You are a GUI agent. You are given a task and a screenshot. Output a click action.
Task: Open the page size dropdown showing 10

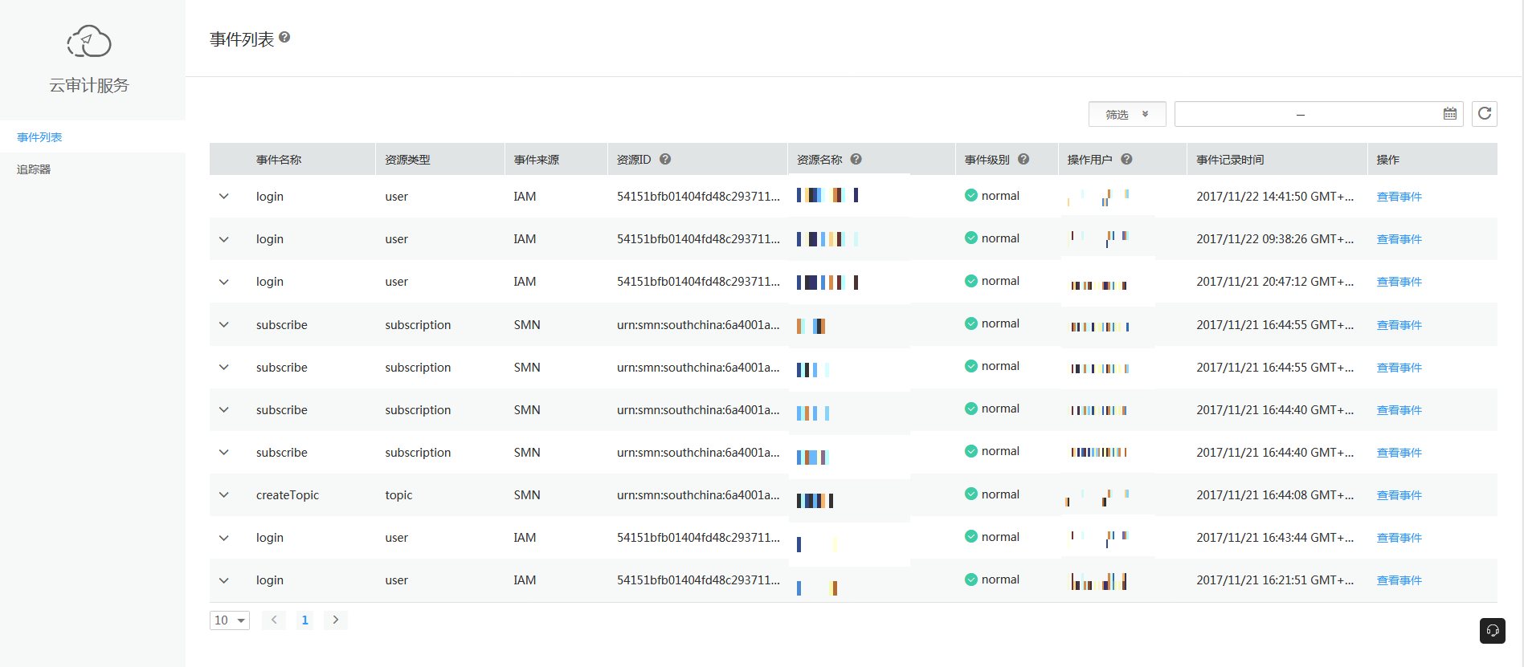230,620
